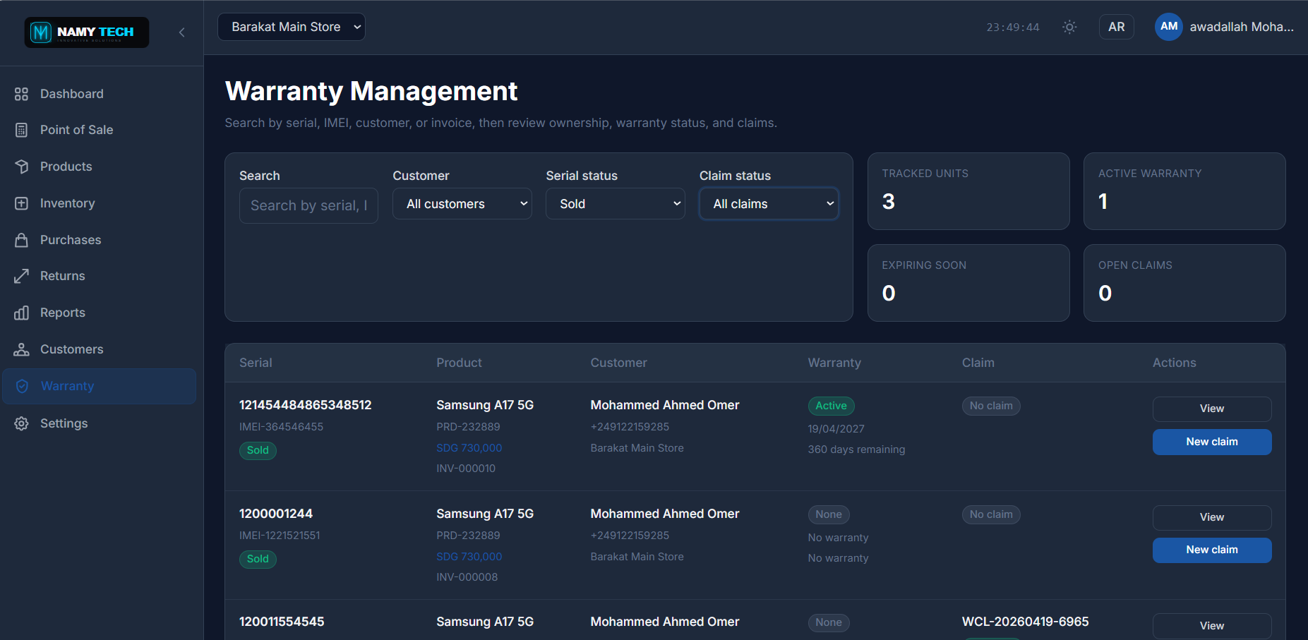The height and width of the screenshot is (640, 1308).
Task: View serial 1200001244 details
Action: point(1212,517)
